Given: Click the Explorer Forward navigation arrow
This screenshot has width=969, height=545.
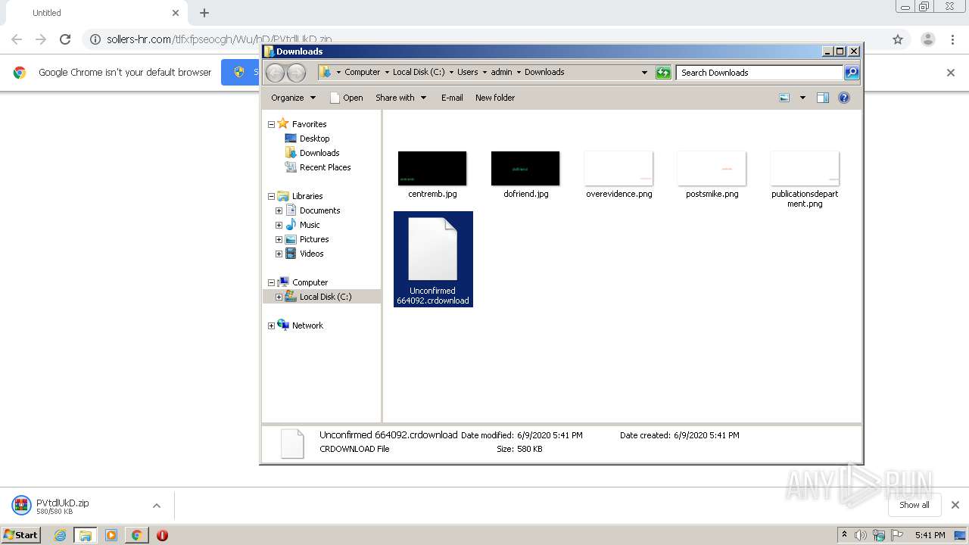Looking at the screenshot, I should click(297, 73).
